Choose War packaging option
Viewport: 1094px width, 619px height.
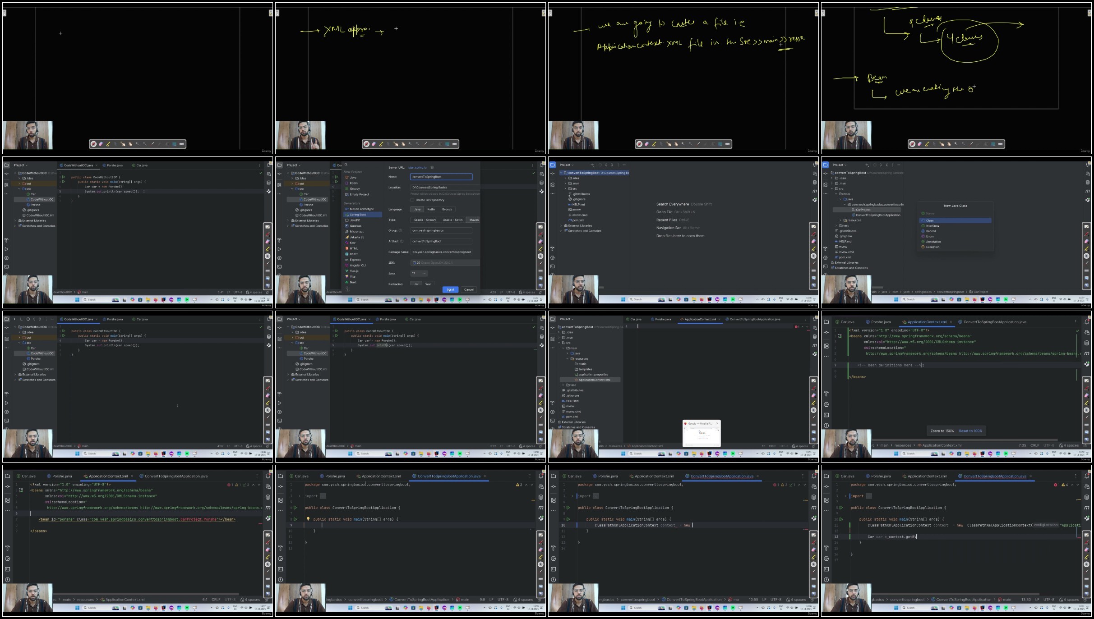coord(428,284)
